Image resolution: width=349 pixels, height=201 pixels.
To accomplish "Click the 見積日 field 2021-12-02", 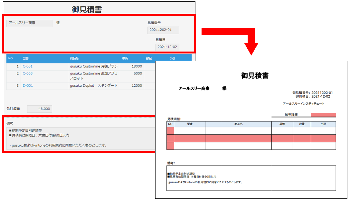I will [x=167, y=47].
